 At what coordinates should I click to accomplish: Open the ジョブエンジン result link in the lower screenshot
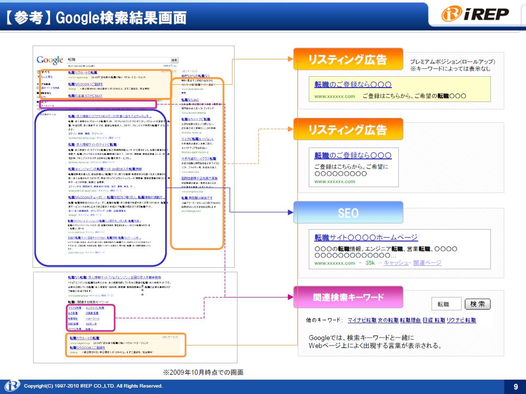pos(115,278)
